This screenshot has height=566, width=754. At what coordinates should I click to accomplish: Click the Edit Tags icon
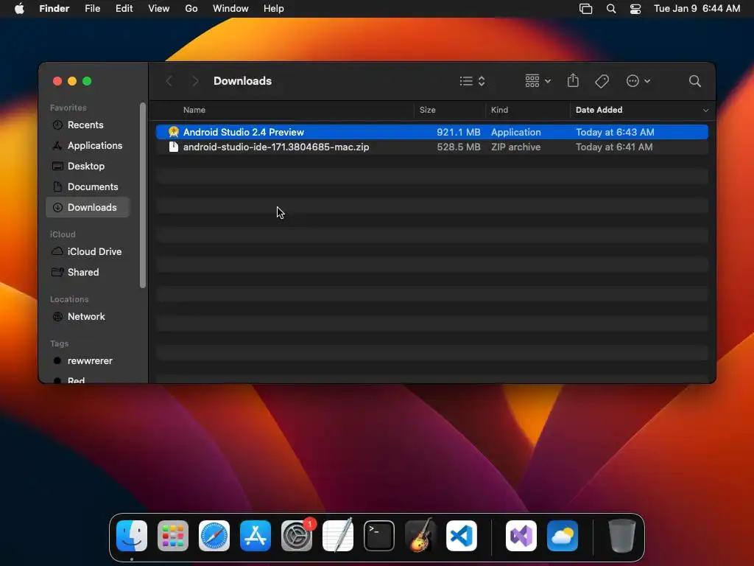[602, 81]
